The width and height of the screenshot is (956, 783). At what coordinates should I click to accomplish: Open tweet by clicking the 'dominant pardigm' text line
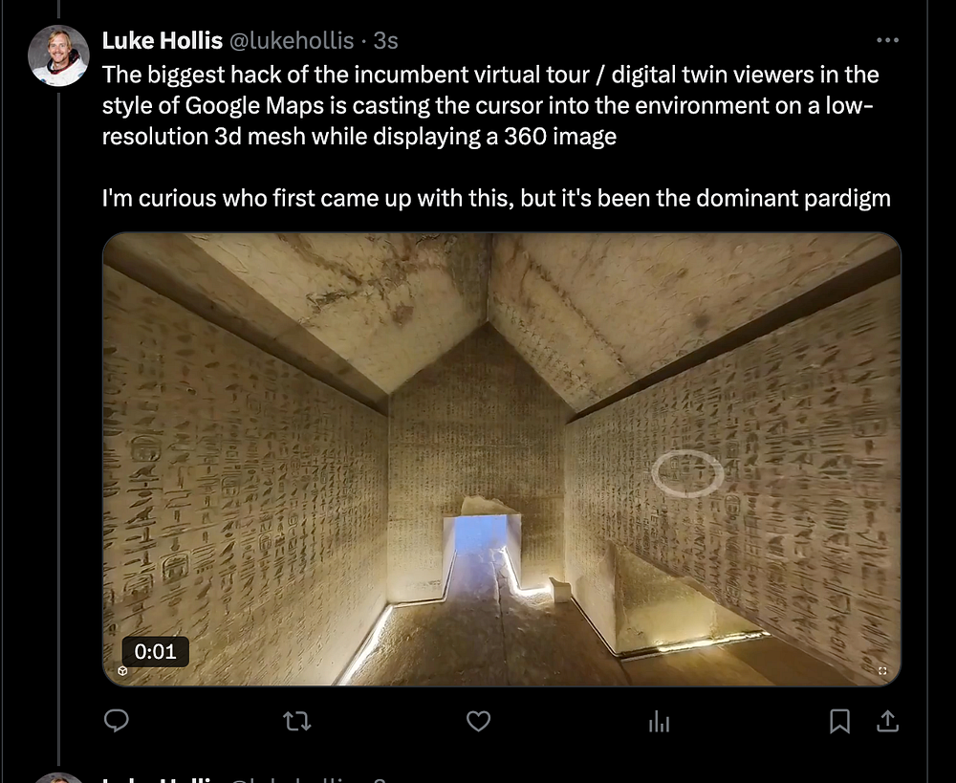point(496,198)
